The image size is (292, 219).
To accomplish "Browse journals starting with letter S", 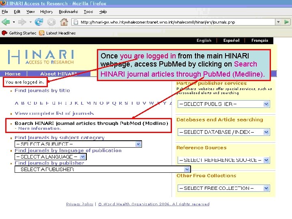I will click(x=126, y=103).
